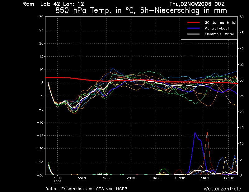This screenshot has height=192, width=249.
Task: Click the tall blue precipitation peak
Action: click(x=195, y=133)
